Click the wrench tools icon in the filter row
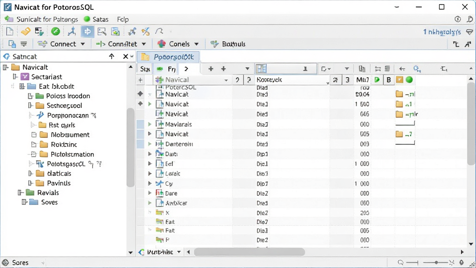Screen dimensions: 476x268 point(336,80)
